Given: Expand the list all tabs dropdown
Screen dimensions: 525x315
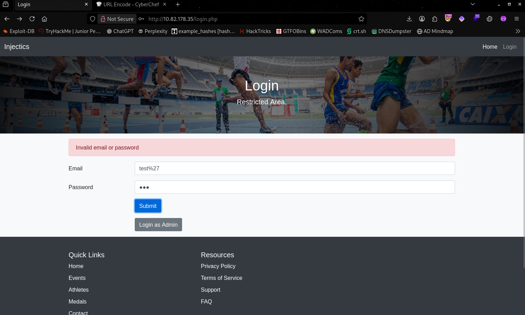Looking at the screenshot, I should (x=472, y=5).
